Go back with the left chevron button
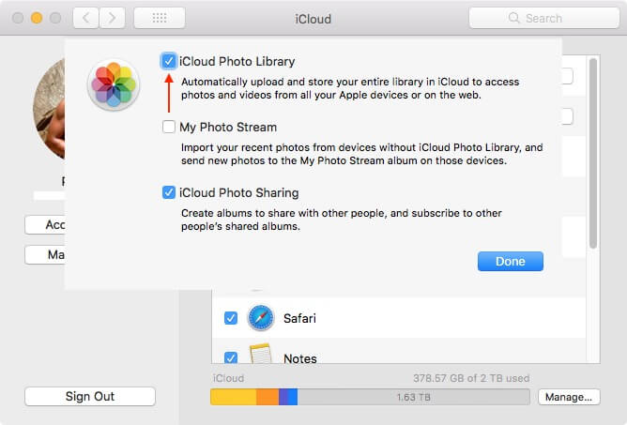627x425 pixels. pos(86,18)
